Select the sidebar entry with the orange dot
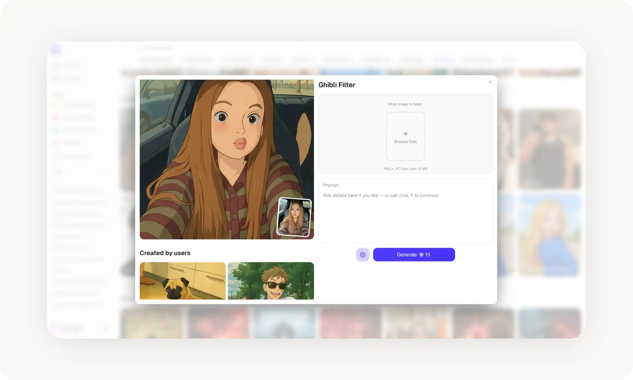633x380 pixels. click(73, 104)
